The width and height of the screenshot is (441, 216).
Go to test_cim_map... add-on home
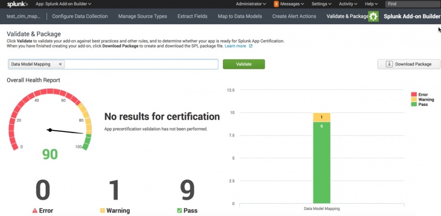(24, 16)
